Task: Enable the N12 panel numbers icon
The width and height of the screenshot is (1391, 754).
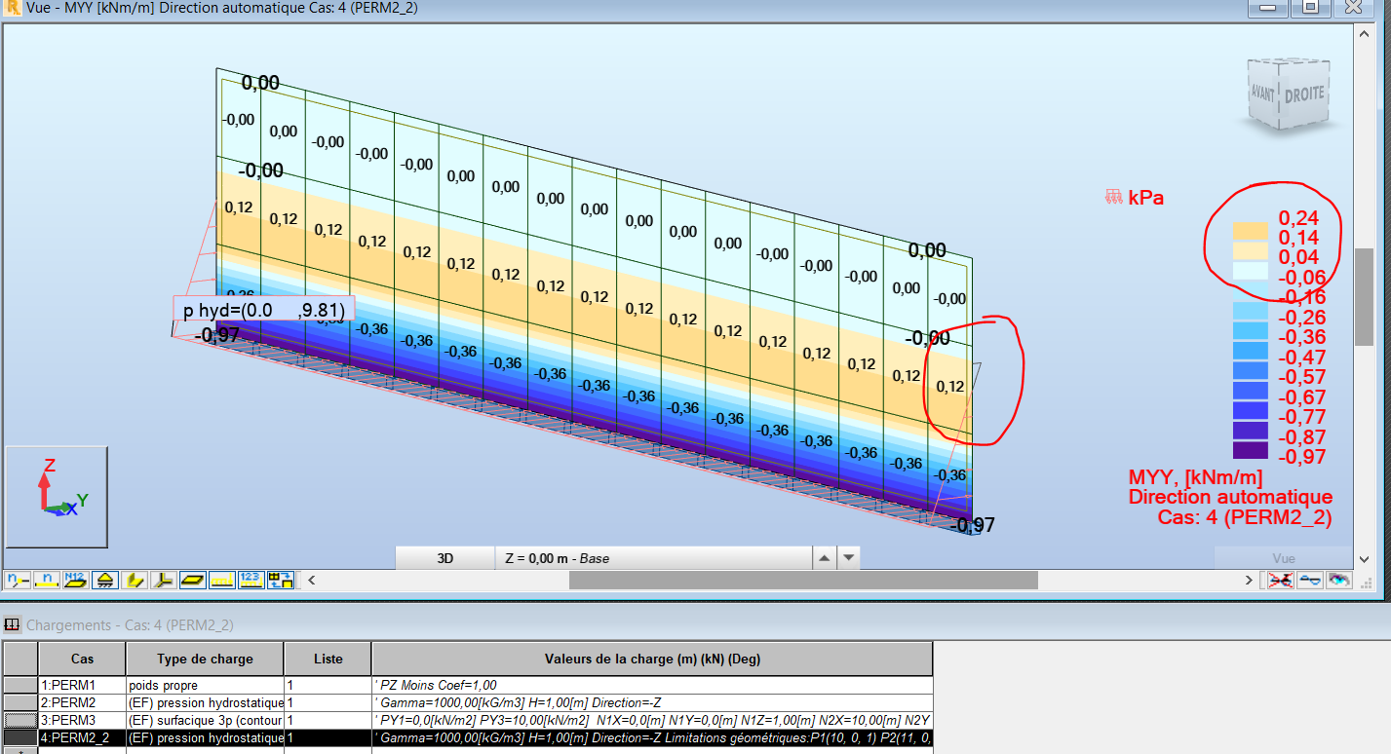Action: click(x=76, y=580)
